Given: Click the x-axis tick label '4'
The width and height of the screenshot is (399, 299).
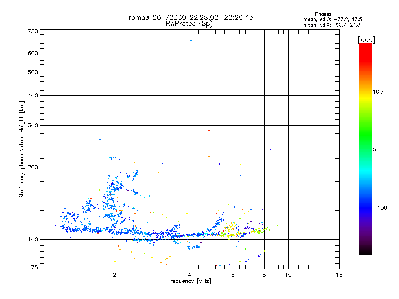Looking at the screenshot, I should coord(190,275).
